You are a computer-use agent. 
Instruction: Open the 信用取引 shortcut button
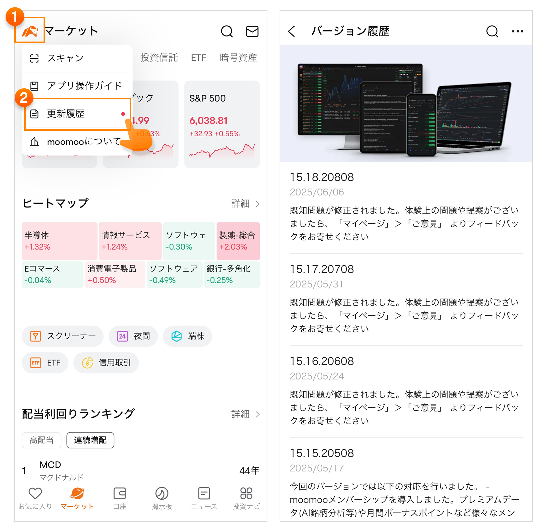pyautogui.click(x=106, y=363)
